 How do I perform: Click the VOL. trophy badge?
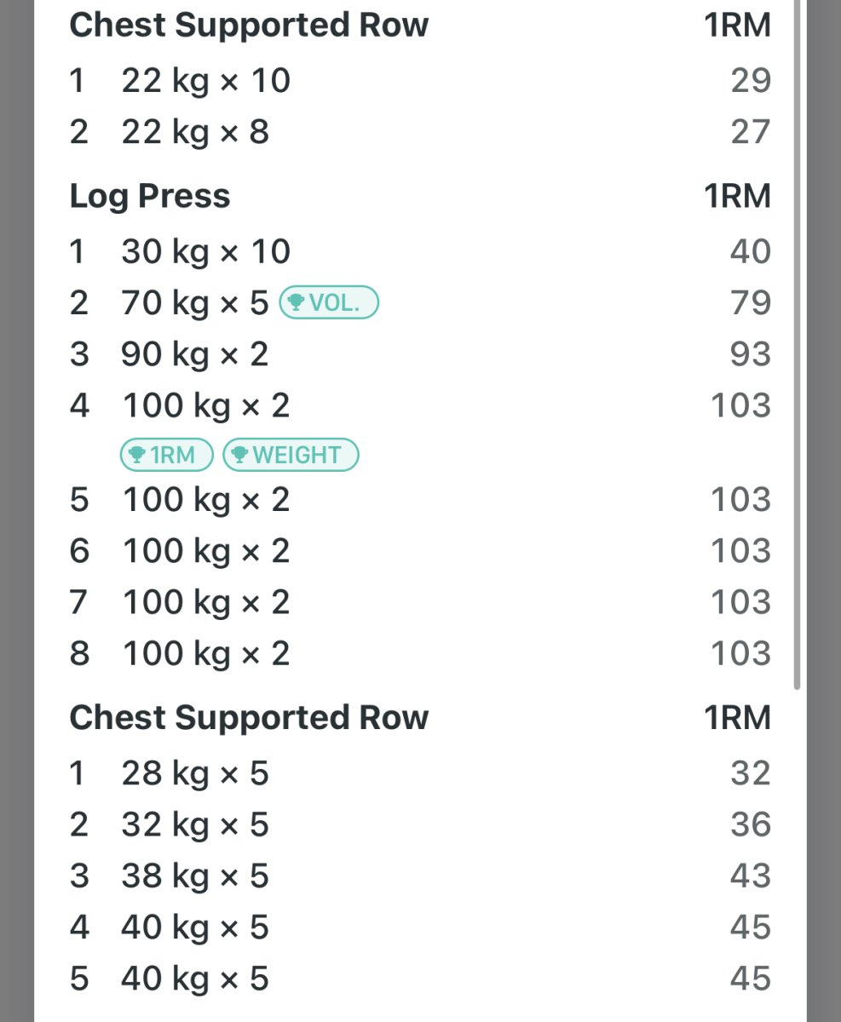(329, 302)
